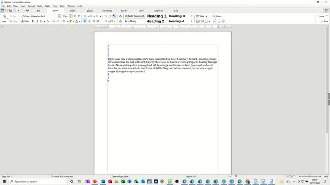Viewport: 330px width, 185px height.
Task: Toggle Italic formatting
Action: [x=37, y=21]
